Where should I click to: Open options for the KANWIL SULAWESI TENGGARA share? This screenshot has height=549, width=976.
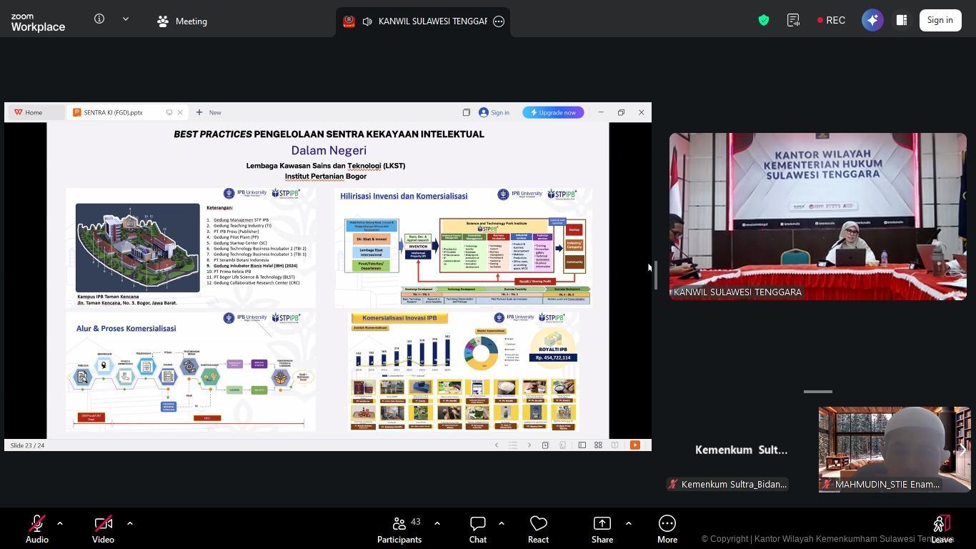tap(499, 21)
